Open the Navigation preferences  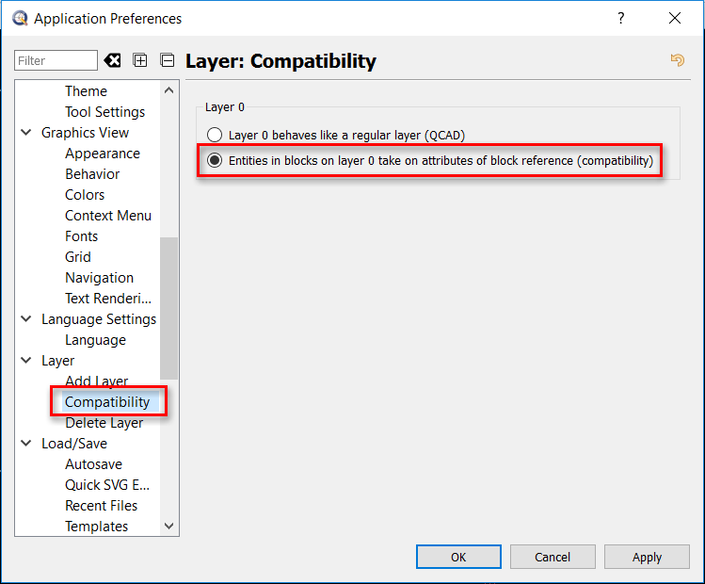click(100, 278)
